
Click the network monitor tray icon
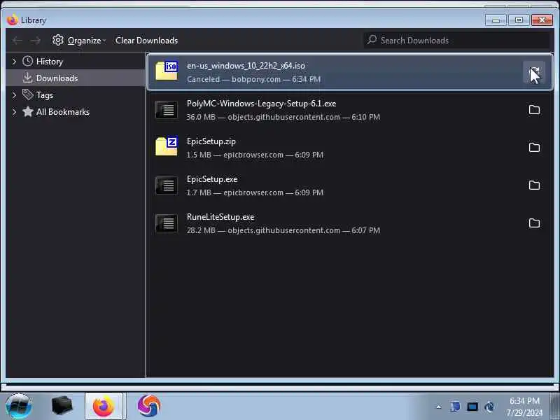click(472, 407)
